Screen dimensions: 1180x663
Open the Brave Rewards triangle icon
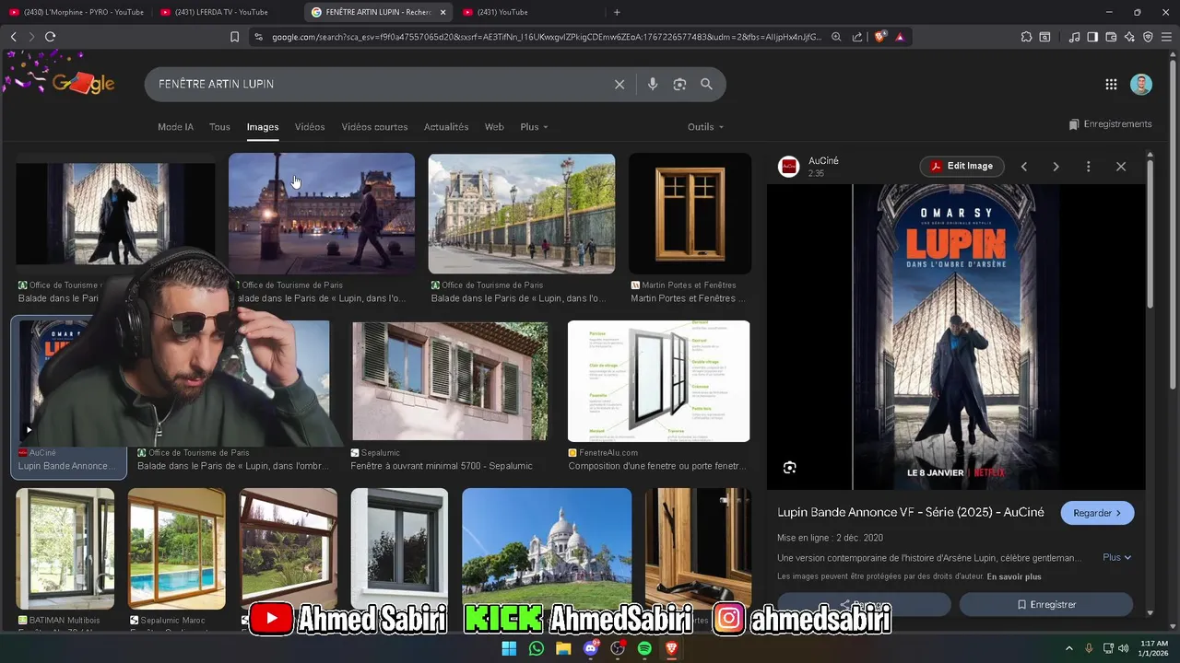coord(900,37)
